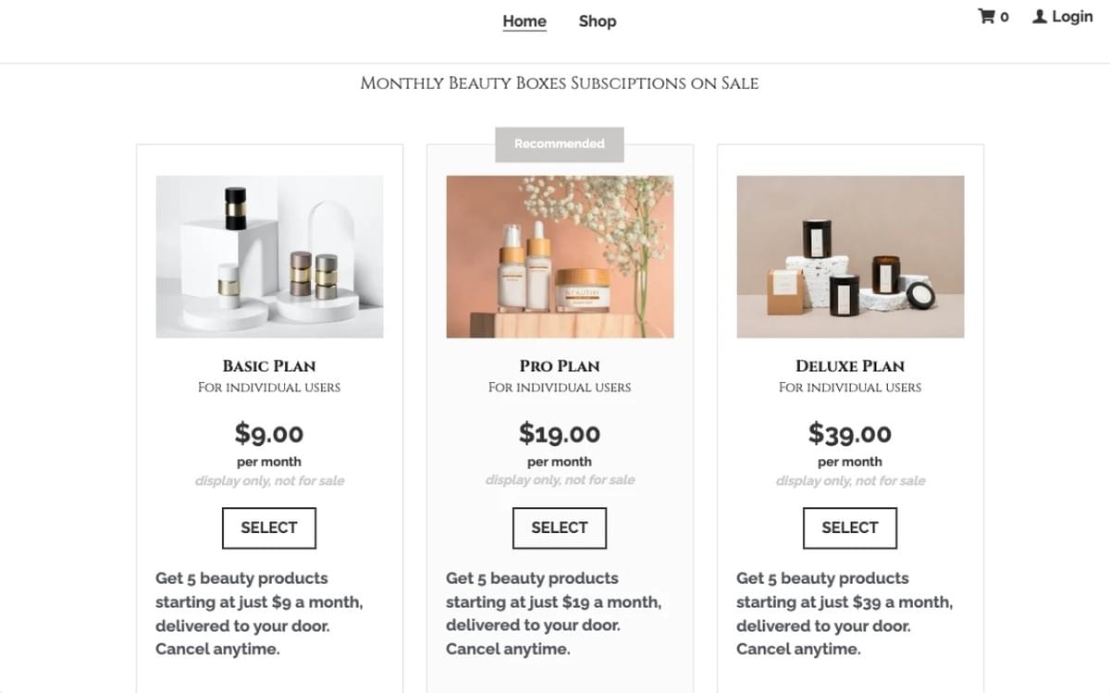1110x693 pixels.
Task: Click the Monthly Beauty Boxes heading
Action: pos(560,83)
